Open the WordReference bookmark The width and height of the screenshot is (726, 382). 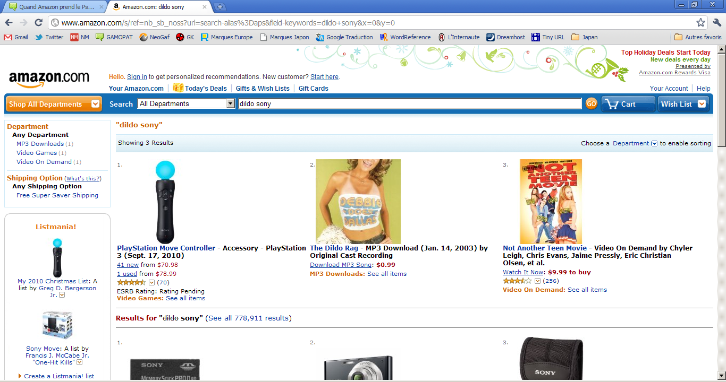click(x=405, y=37)
